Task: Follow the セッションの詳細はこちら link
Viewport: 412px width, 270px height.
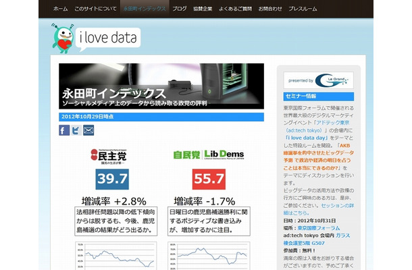Action: [x=319, y=209]
